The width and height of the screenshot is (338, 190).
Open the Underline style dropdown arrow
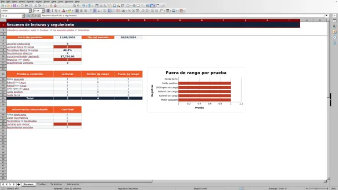[x=59, y=11]
